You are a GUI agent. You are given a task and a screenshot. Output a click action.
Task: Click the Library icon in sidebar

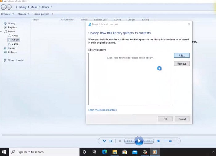tap(5, 23)
